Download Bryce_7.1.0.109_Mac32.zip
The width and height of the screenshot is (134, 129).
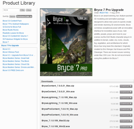tap(126, 121)
